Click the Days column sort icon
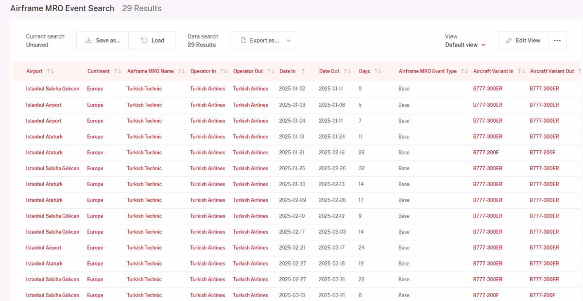 (377, 71)
